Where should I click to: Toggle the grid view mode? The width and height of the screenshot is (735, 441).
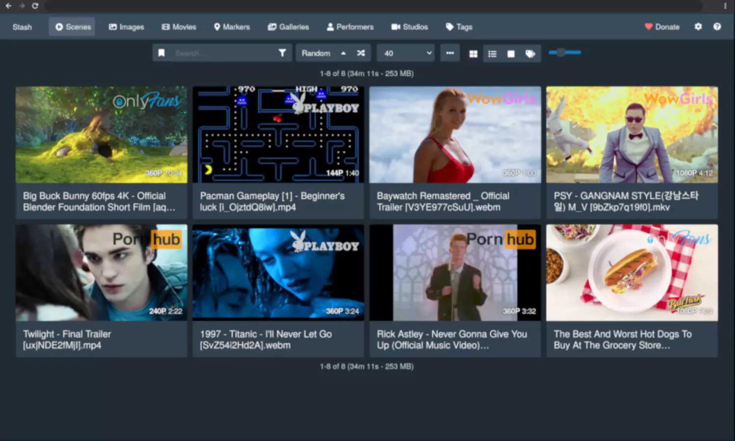pos(473,53)
